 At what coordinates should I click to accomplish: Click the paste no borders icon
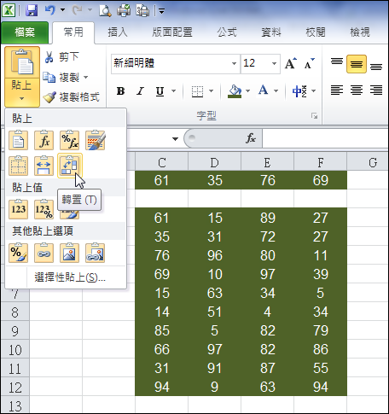coord(19,166)
